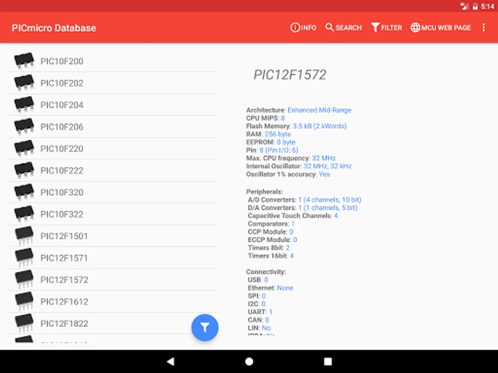Image resolution: width=498 pixels, height=373 pixels.
Task: Click the PIC12F1822 DIP chip icon
Action: [24, 323]
